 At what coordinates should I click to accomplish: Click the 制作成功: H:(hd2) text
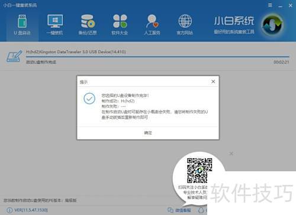coord(118,101)
